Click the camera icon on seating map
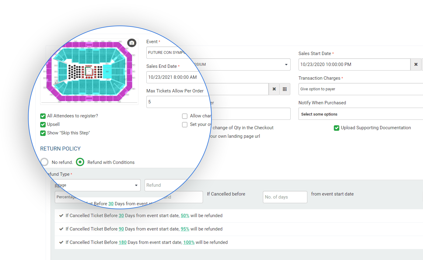 pos(131,43)
